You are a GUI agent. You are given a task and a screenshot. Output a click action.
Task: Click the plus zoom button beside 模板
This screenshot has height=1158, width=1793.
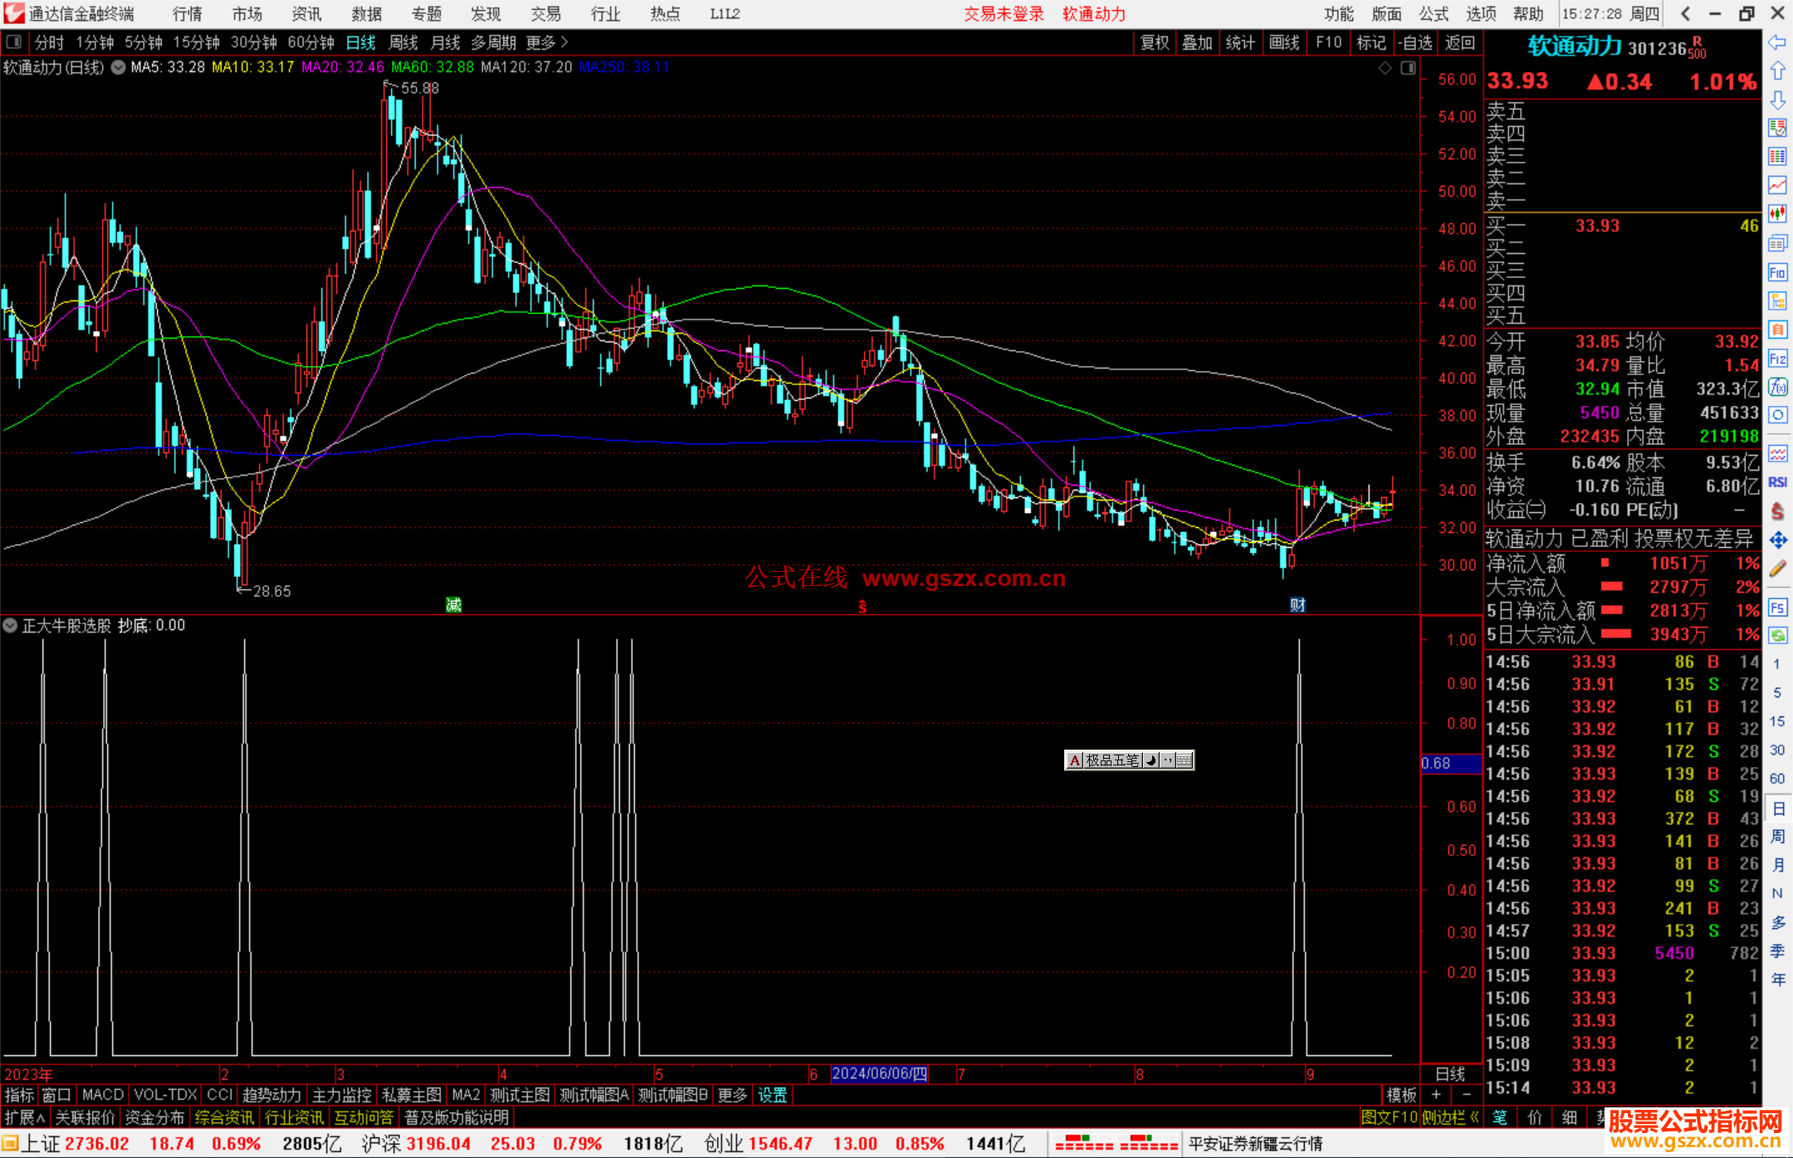1437,1095
